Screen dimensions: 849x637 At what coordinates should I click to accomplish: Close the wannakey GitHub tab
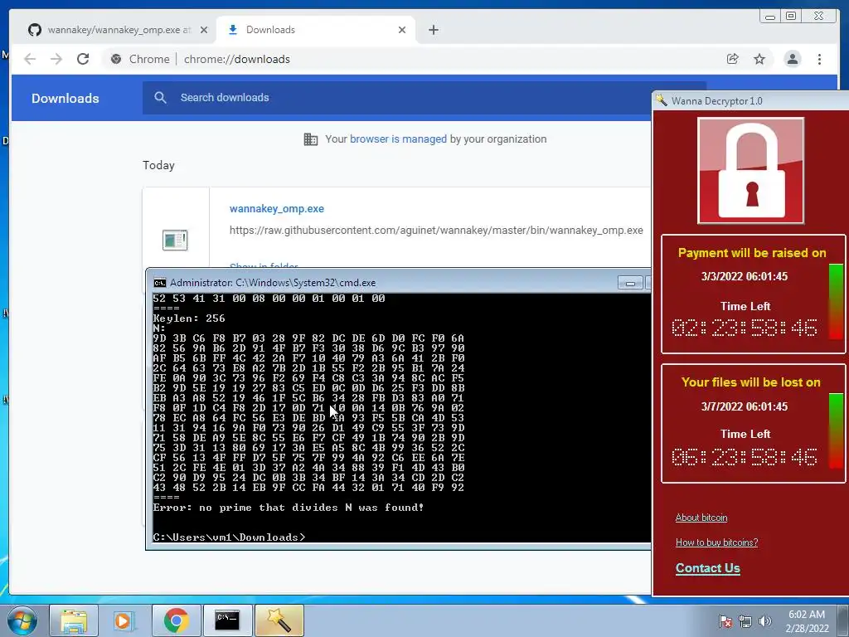pyautogui.click(x=204, y=30)
